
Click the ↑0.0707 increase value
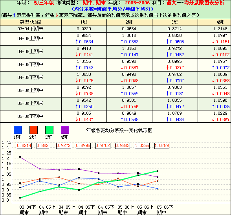pos(175,81)
